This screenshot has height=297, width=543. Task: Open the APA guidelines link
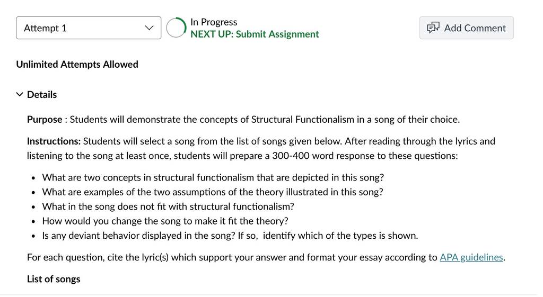coord(471,257)
